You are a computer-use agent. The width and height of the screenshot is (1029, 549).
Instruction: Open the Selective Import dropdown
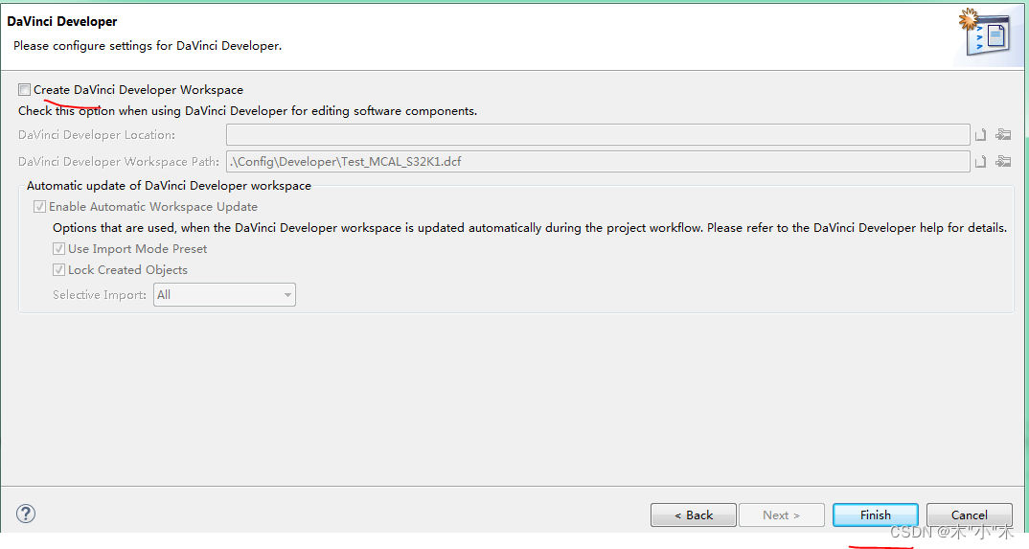pyautogui.click(x=224, y=295)
